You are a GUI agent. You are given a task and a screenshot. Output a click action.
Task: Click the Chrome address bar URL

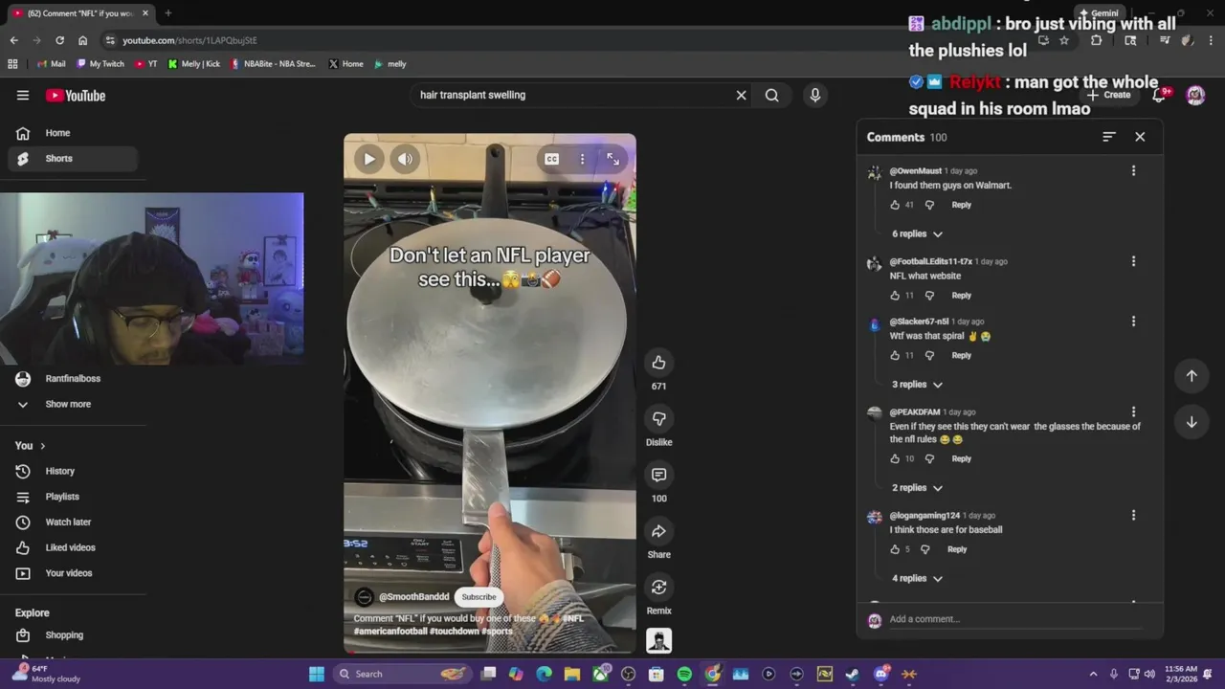click(x=189, y=40)
